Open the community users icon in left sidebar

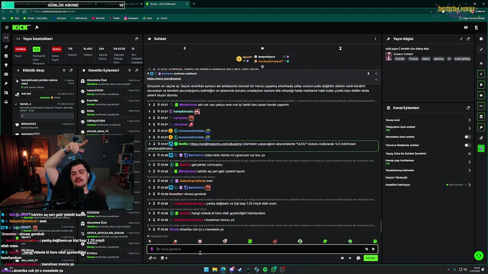pyautogui.click(x=6, y=92)
